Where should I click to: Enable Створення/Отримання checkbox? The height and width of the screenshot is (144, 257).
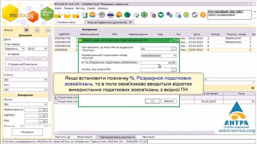(x=5, y=64)
